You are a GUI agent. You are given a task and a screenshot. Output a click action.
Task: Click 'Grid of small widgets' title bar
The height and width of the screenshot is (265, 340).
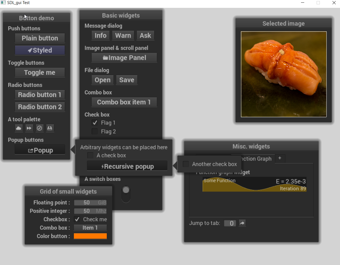[68, 191]
